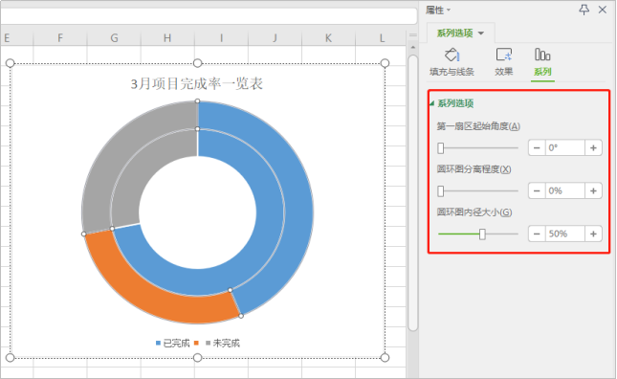
Task: Close the 属性 properties panel
Action: coord(602,10)
